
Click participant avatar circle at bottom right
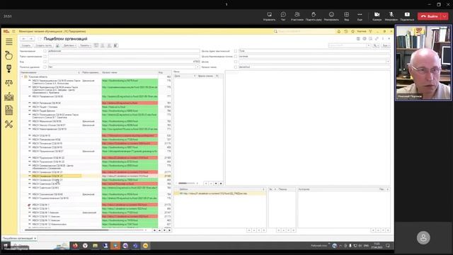click(x=423, y=238)
